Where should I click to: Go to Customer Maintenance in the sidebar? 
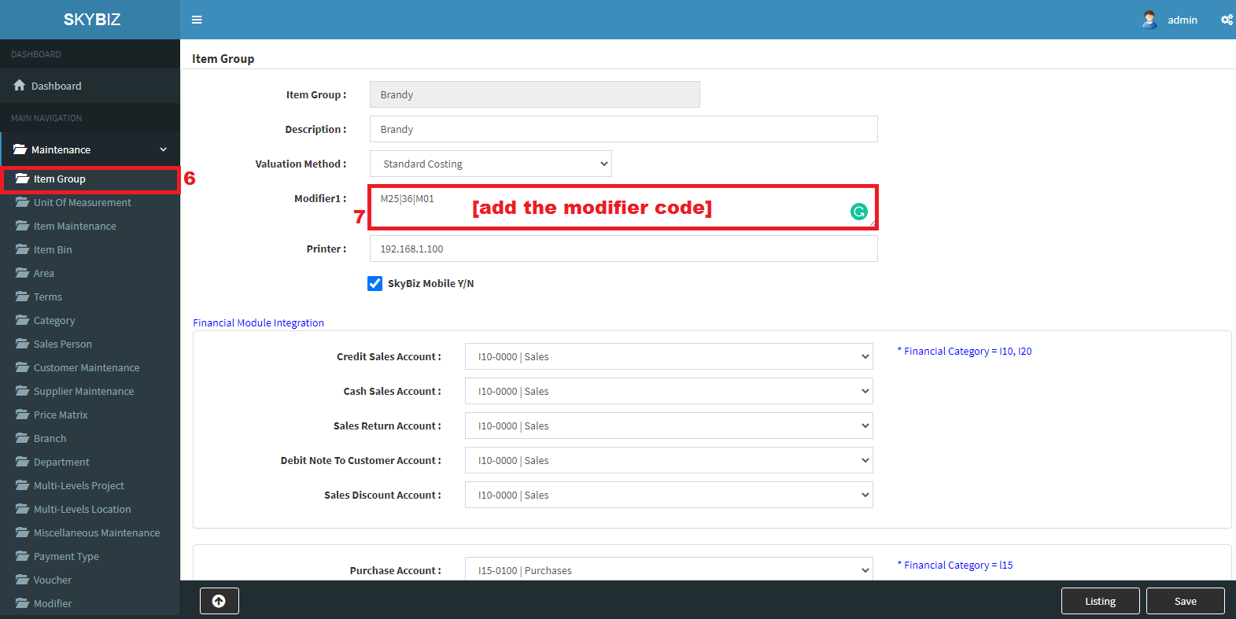click(87, 367)
